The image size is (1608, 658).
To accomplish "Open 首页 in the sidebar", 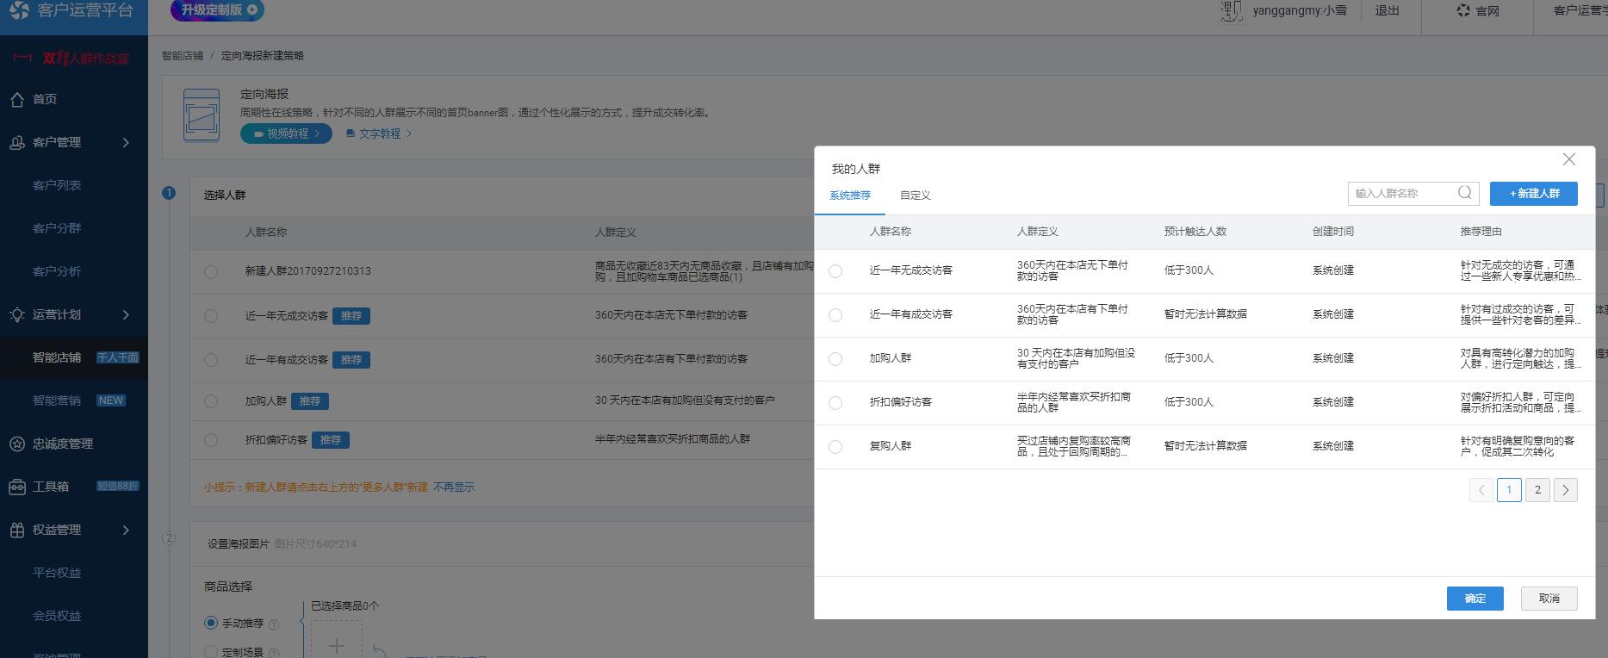I will coord(45,99).
